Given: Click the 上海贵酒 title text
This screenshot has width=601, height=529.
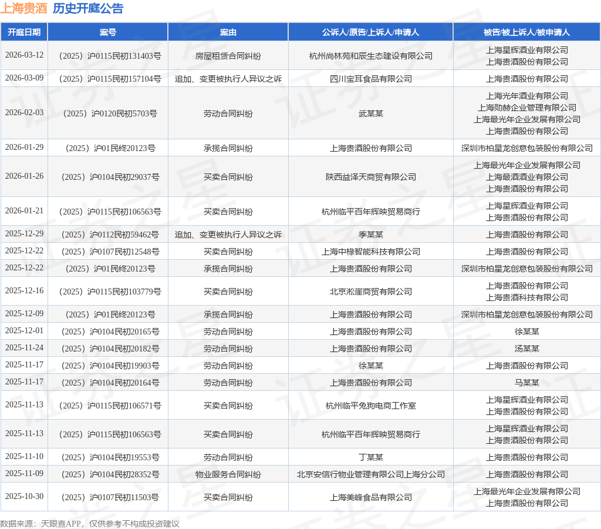Looking at the screenshot, I should [23, 8].
